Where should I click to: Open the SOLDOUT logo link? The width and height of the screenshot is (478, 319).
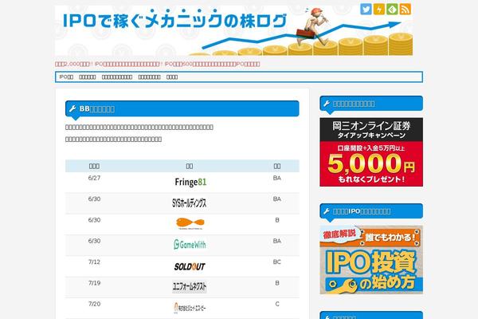click(190, 266)
